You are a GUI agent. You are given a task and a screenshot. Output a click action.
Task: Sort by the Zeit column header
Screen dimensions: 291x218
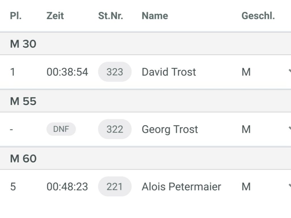[55, 16]
